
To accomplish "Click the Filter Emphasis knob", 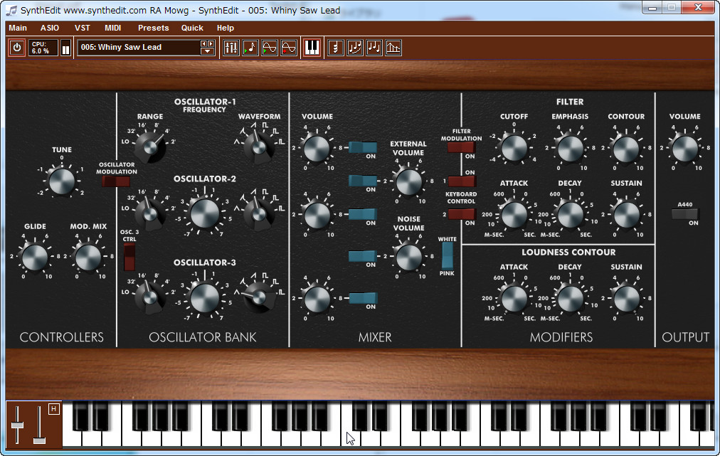I will (x=571, y=148).
